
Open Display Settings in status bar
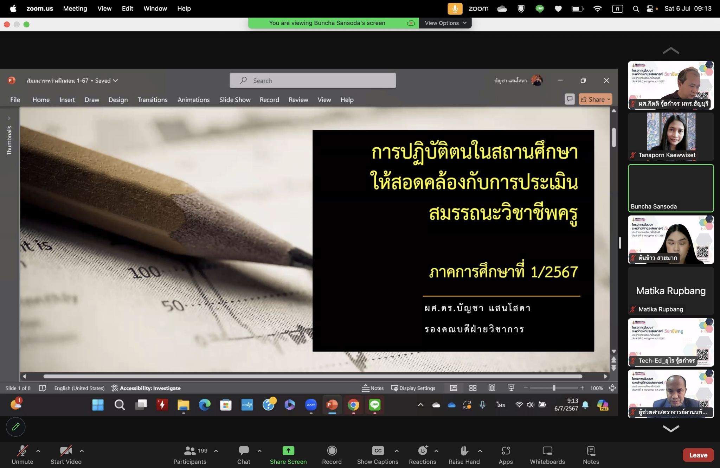point(413,388)
